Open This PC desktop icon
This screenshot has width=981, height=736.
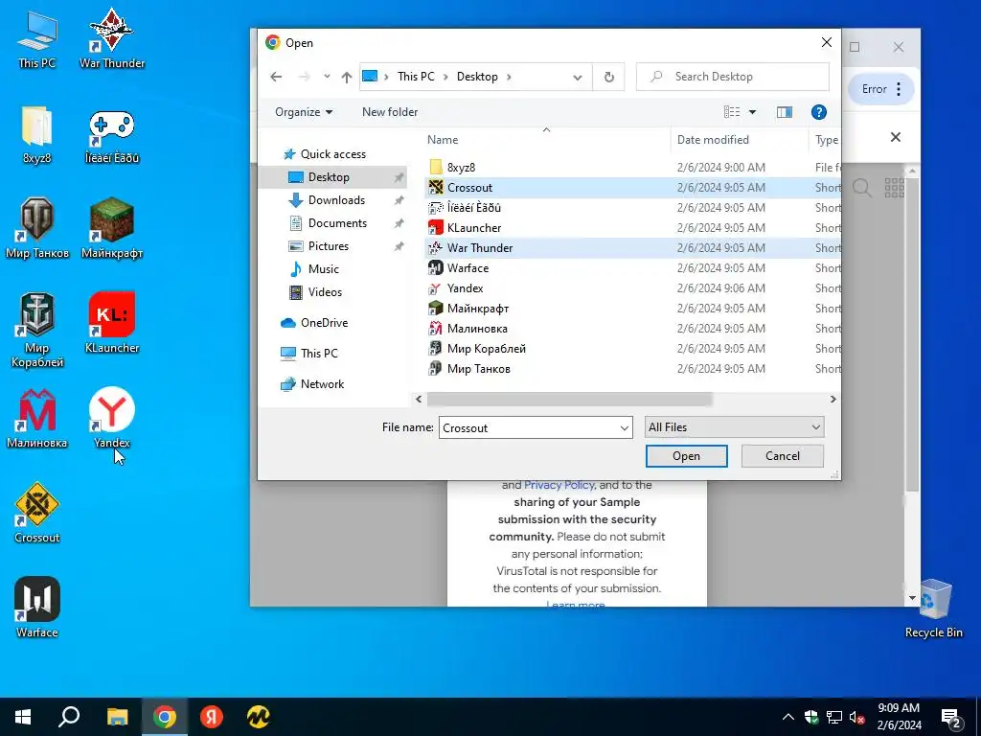[37, 39]
